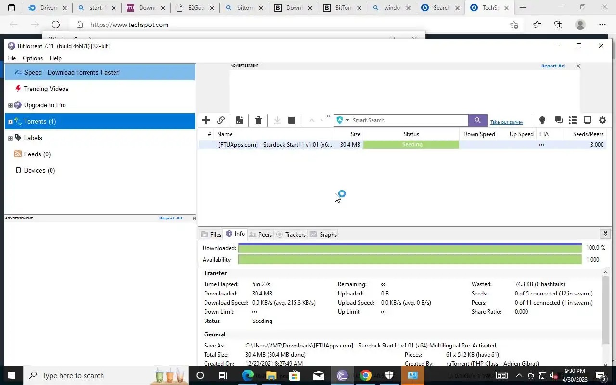616x385 pixels.
Task: Open Preferences gear icon in toolbar
Action: click(x=603, y=120)
